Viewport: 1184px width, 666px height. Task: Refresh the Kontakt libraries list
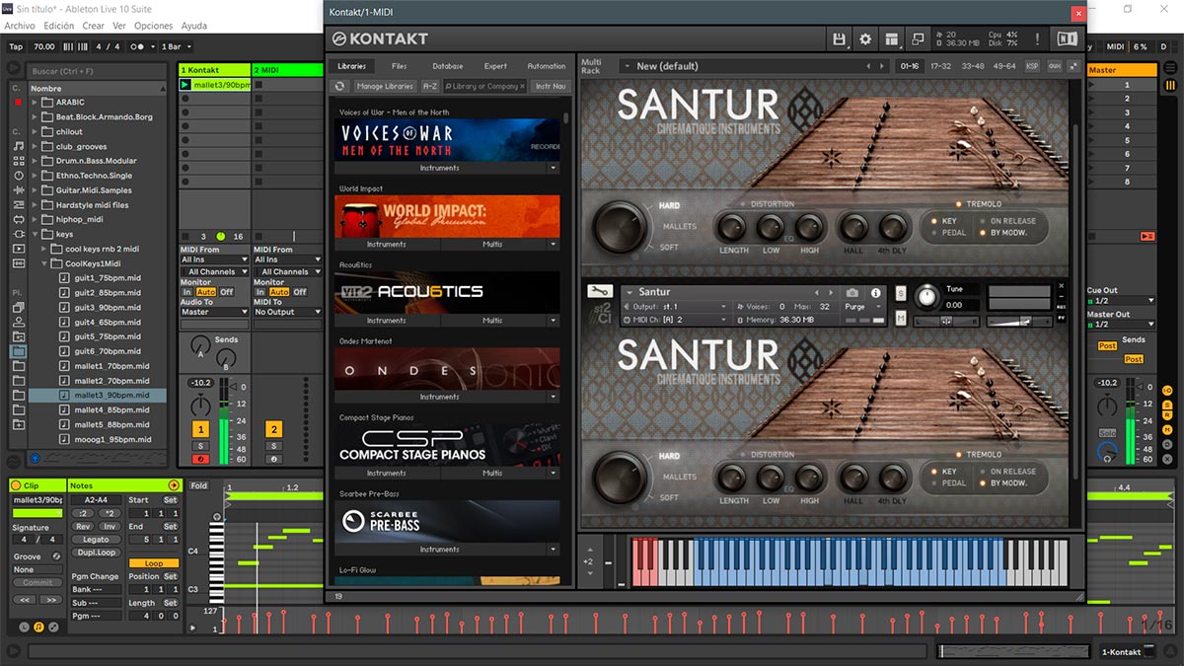coord(339,86)
